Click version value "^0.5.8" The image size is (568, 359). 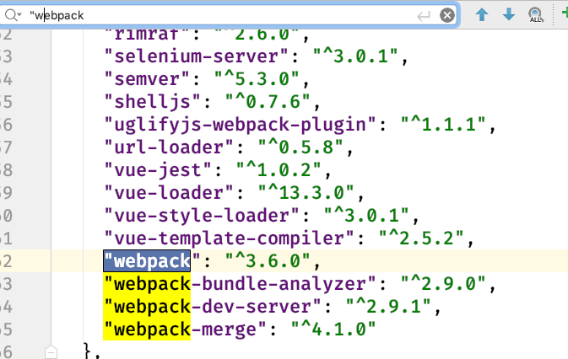point(300,147)
